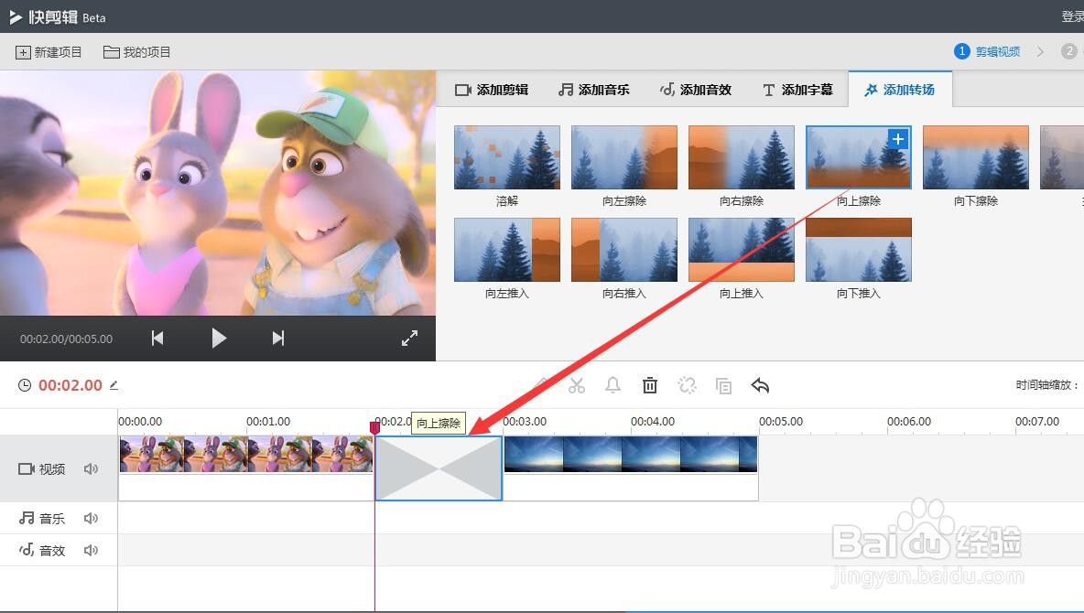
Task: Click the copy clip icon
Action: coord(724,385)
